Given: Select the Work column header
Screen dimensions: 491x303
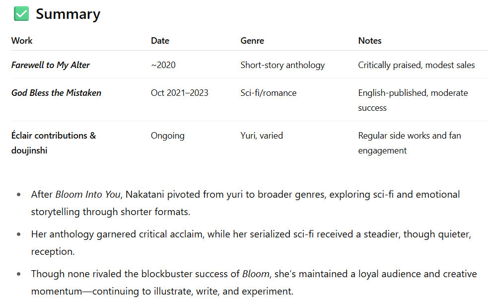Looking at the screenshot, I should click(22, 41).
